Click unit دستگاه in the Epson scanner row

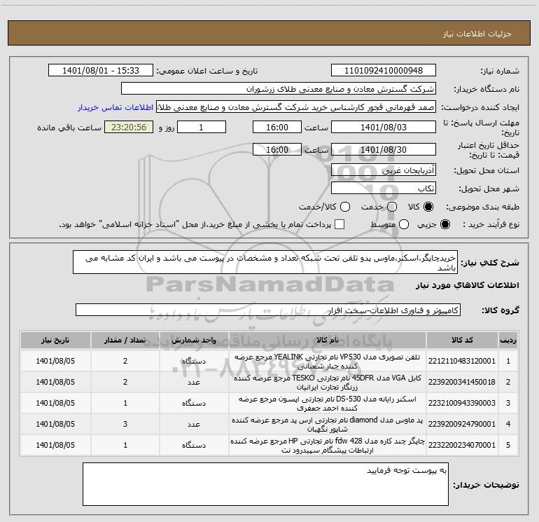point(194,403)
